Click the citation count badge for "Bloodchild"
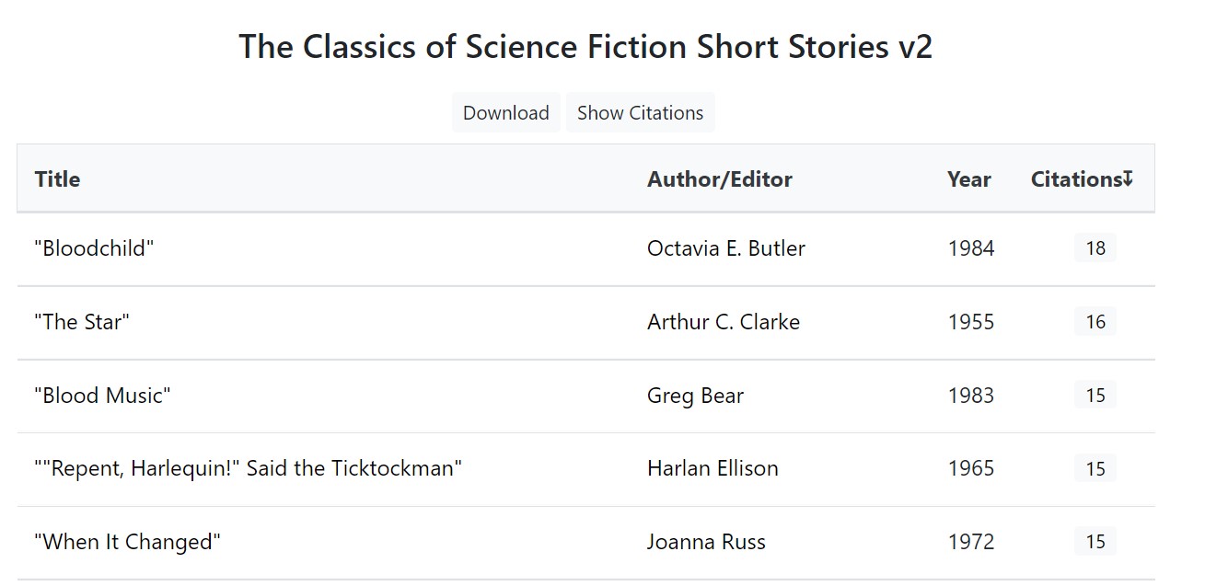This screenshot has height=586, width=1205. (x=1095, y=247)
